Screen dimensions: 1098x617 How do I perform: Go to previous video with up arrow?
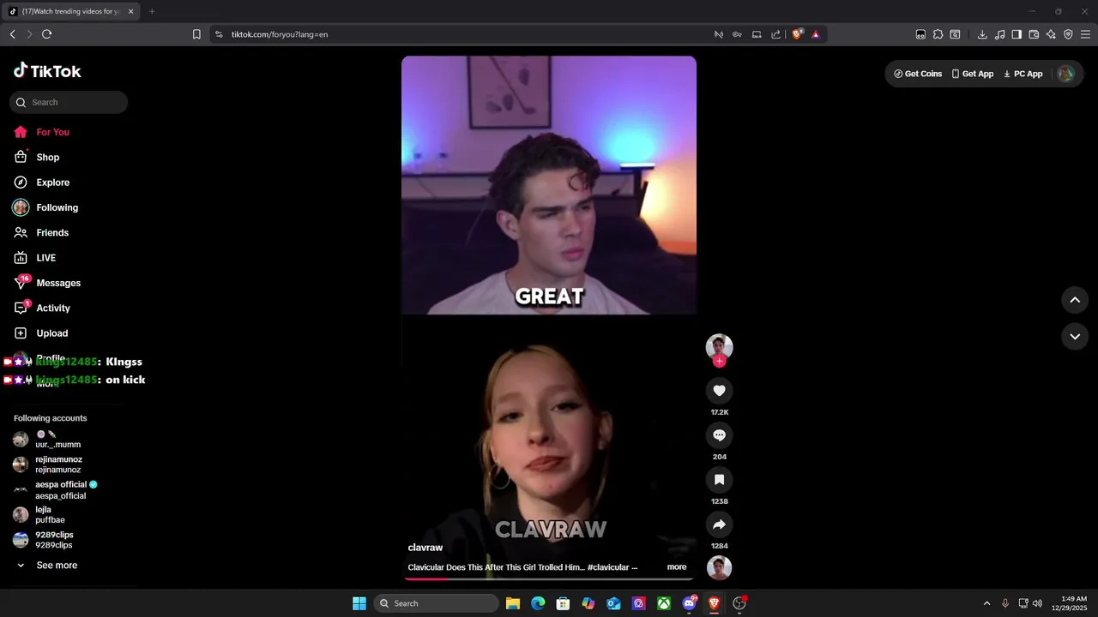pyautogui.click(x=1075, y=300)
